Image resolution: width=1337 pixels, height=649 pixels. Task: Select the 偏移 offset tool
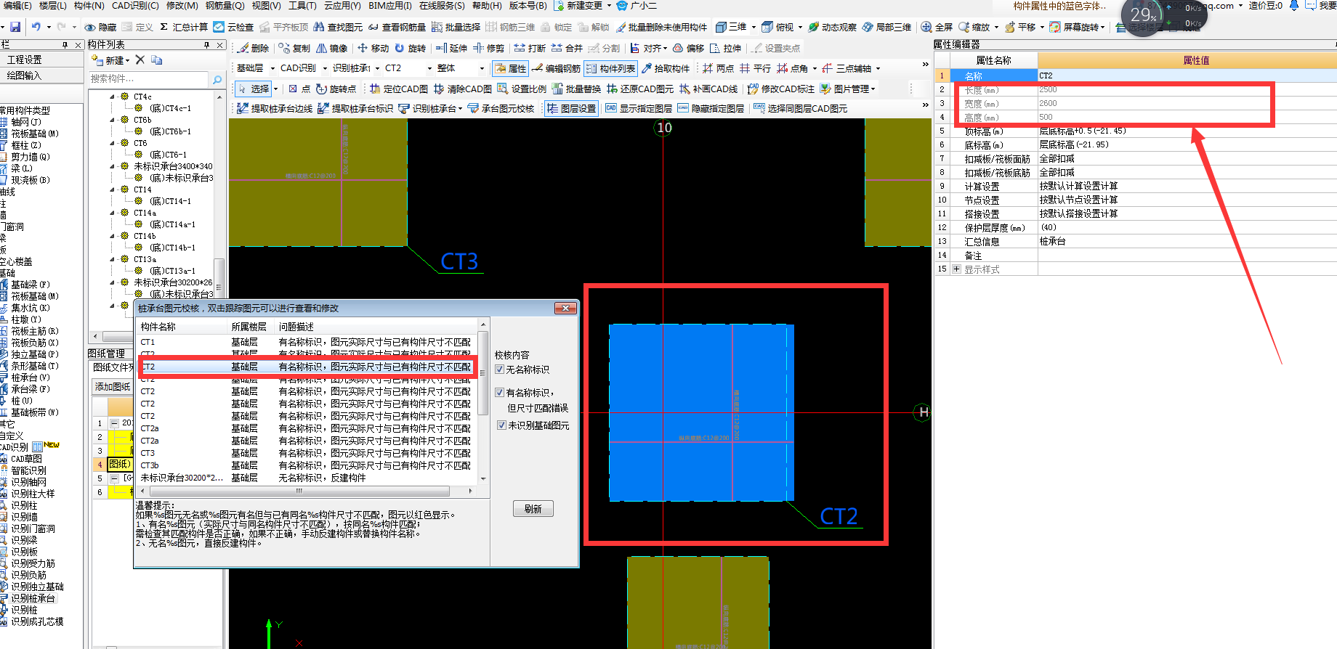[x=688, y=48]
